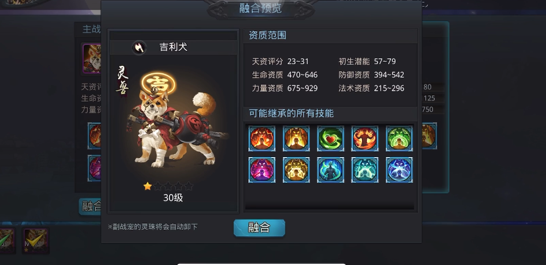
Task: Click the axe type icon beside 吉利犬
Action: click(139, 47)
